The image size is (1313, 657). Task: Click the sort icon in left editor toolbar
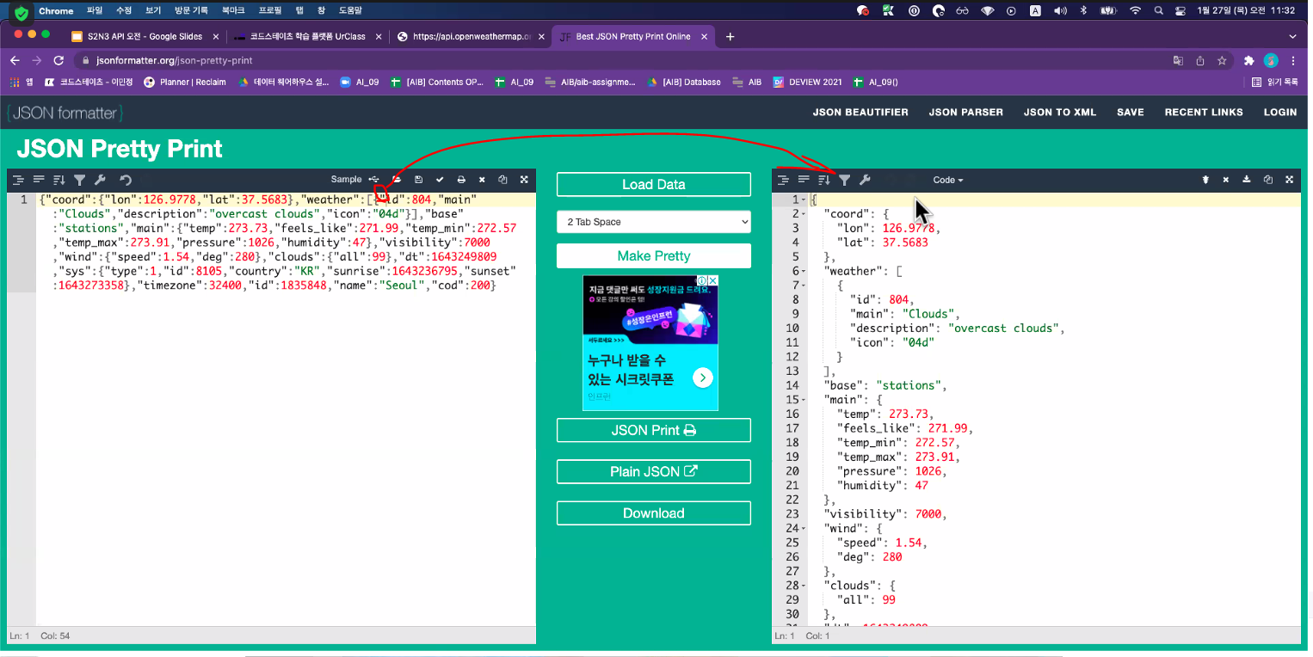click(x=59, y=180)
